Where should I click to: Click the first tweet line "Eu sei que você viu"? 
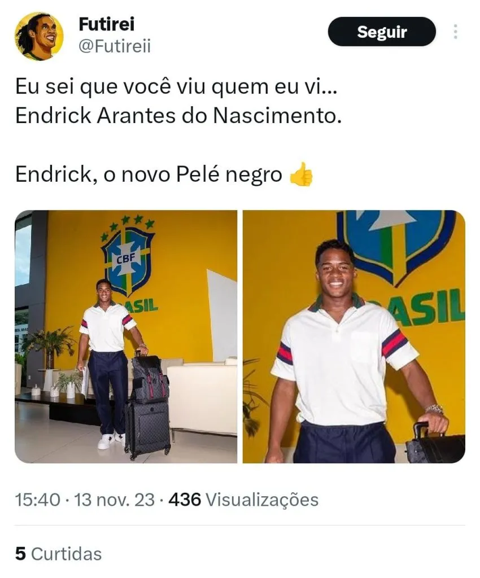click(x=176, y=87)
